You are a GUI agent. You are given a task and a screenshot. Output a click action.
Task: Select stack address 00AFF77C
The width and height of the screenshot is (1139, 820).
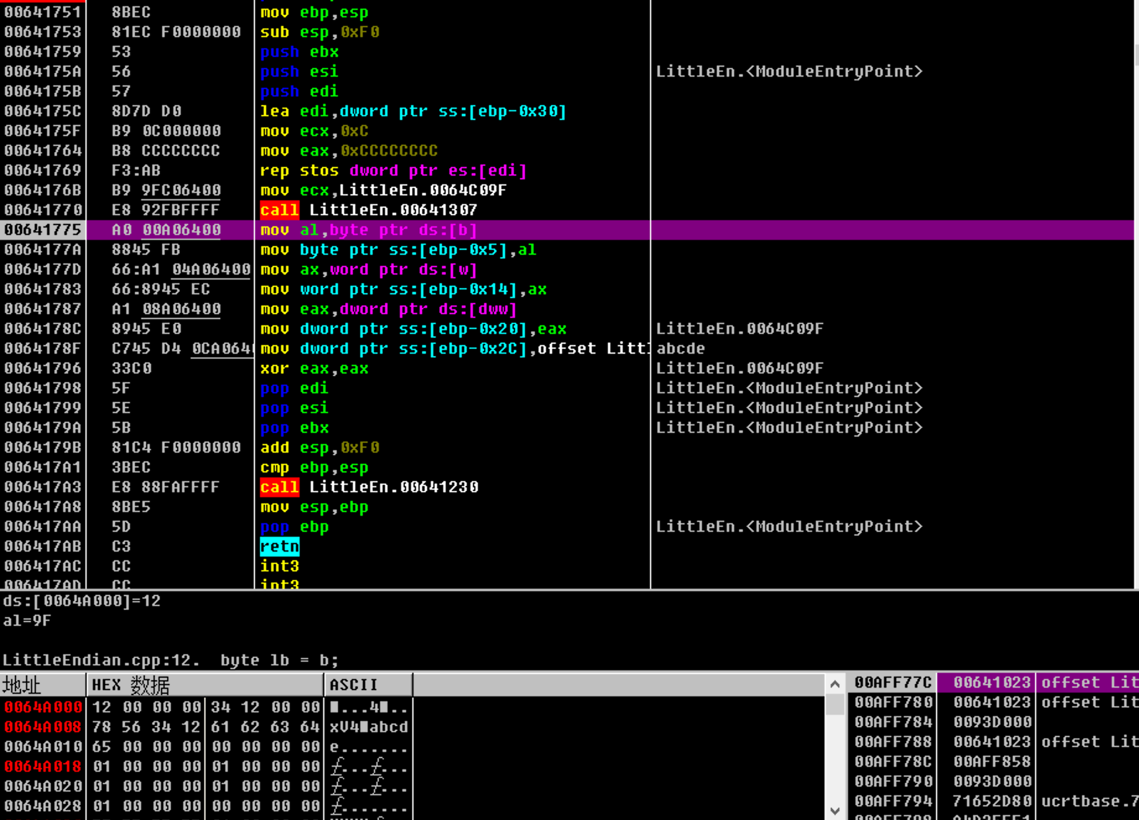click(x=893, y=683)
